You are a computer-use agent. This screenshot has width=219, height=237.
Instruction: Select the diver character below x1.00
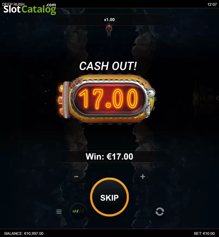tap(109, 31)
